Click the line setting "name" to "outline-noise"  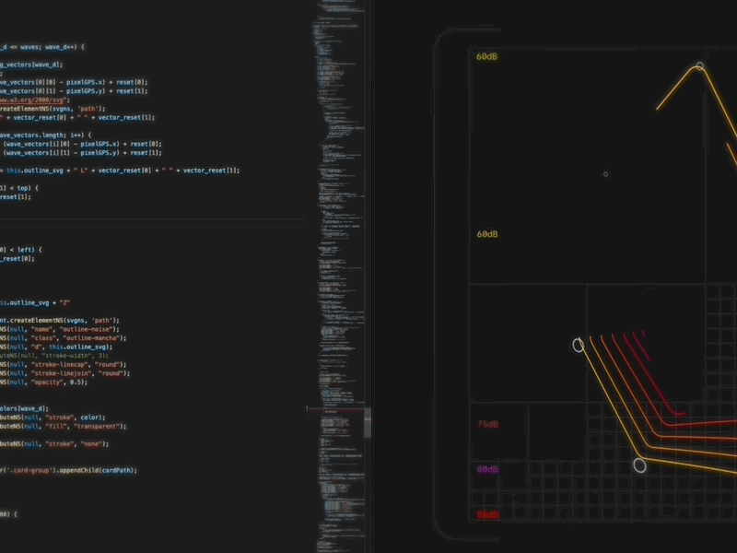click(x=60, y=329)
